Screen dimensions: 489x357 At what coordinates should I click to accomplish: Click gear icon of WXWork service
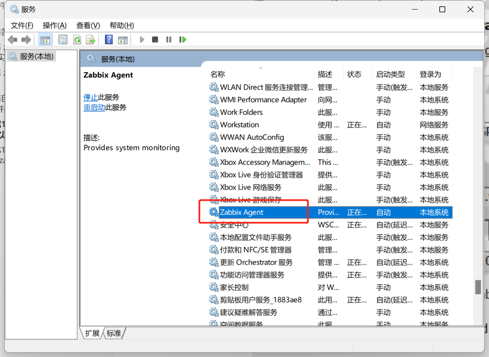pyautogui.click(x=214, y=150)
